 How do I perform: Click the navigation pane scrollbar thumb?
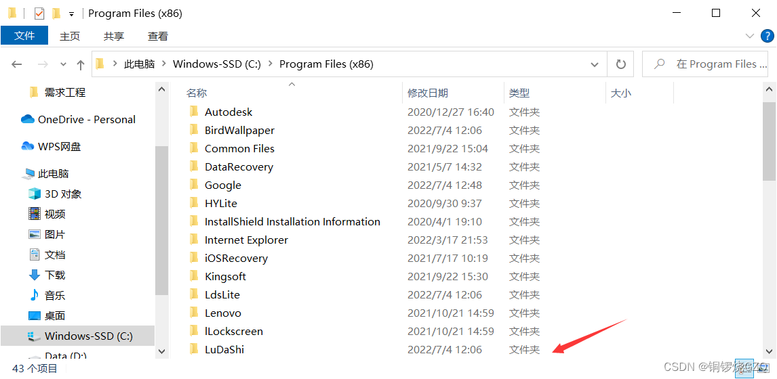click(x=161, y=220)
